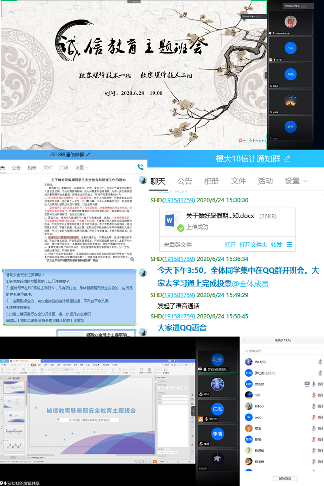324x486 pixels.
Task: Click 罗幻特's camera icon in the member list
Action: coord(319,384)
